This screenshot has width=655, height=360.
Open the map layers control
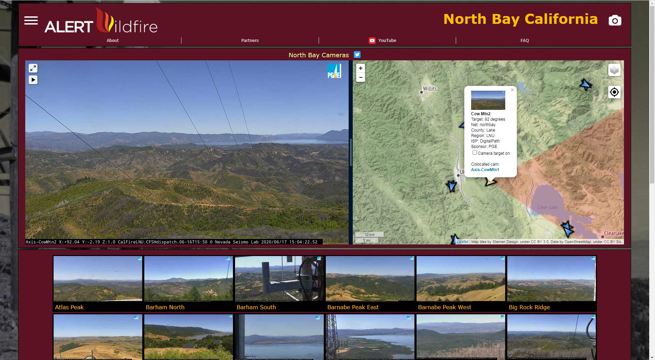click(x=614, y=70)
